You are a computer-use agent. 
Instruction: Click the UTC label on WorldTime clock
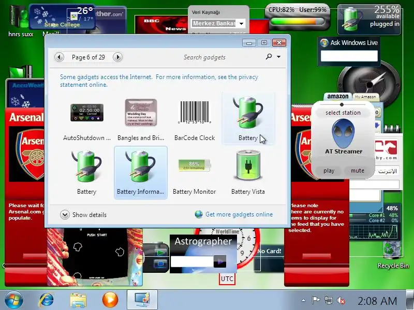[x=227, y=279]
